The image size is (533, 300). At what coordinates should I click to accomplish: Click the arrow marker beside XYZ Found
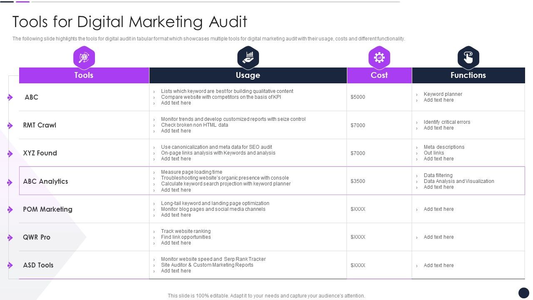pyautogui.click(x=10, y=153)
